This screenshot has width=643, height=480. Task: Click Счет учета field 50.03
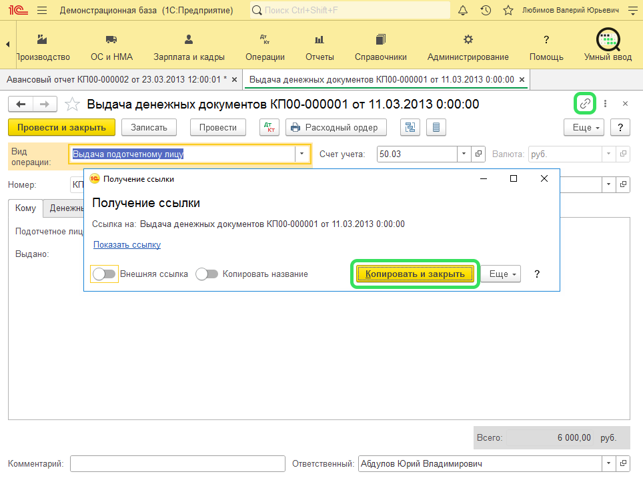pyautogui.click(x=417, y=154)
